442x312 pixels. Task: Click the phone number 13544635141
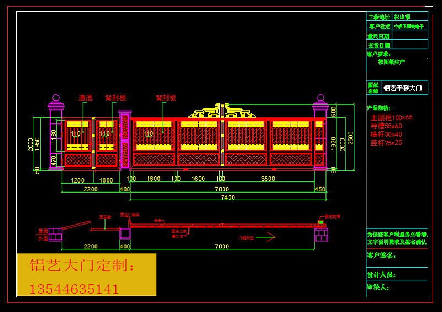74,289
